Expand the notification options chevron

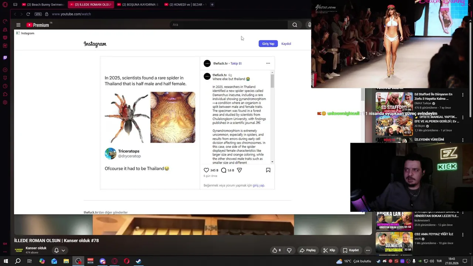point(63,250)
